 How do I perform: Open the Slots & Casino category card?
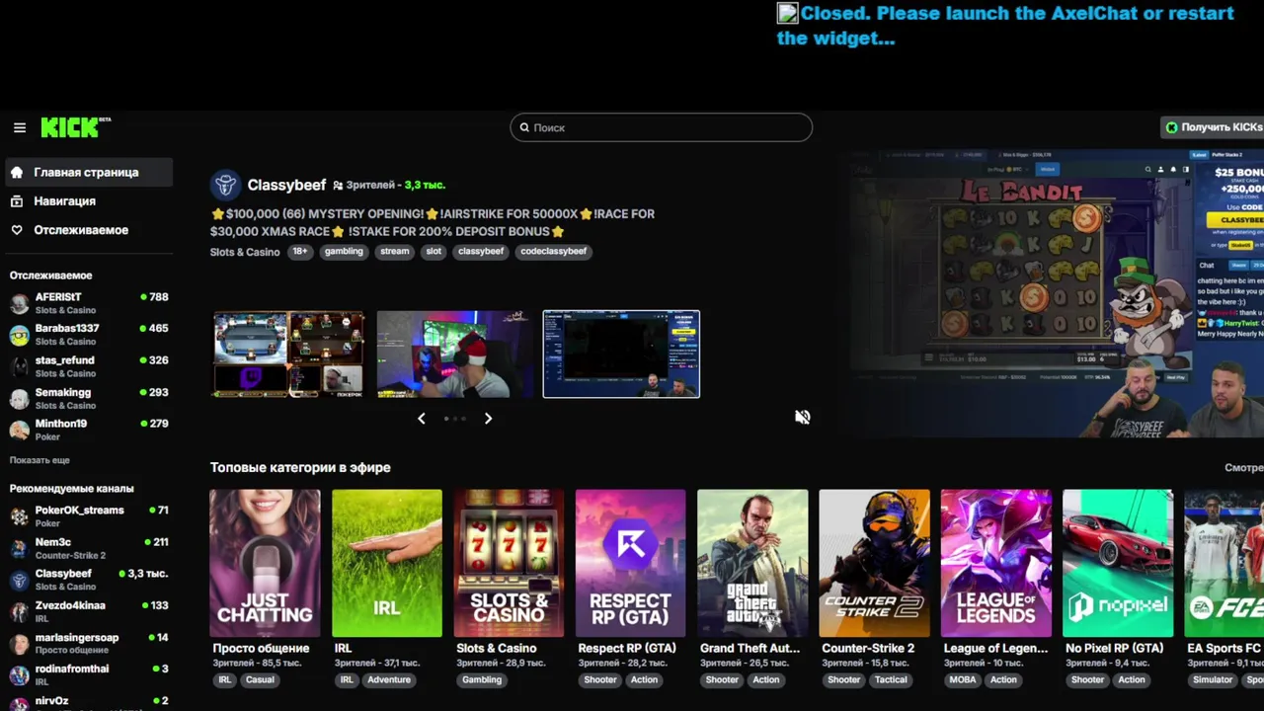pos(509,563)
